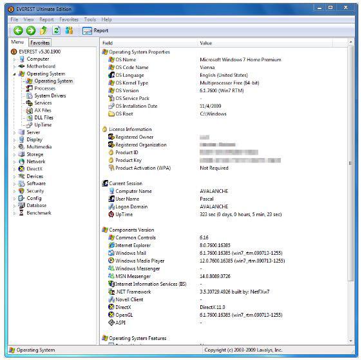Click the Computer icon in tree
The width and height of the screenshot is (362, 360).
coord(22,59)
